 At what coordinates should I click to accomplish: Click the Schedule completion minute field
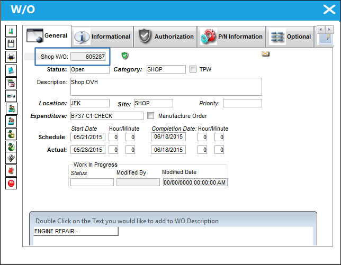219,137
